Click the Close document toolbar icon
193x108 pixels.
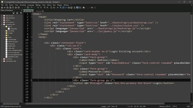pos(13,7)
